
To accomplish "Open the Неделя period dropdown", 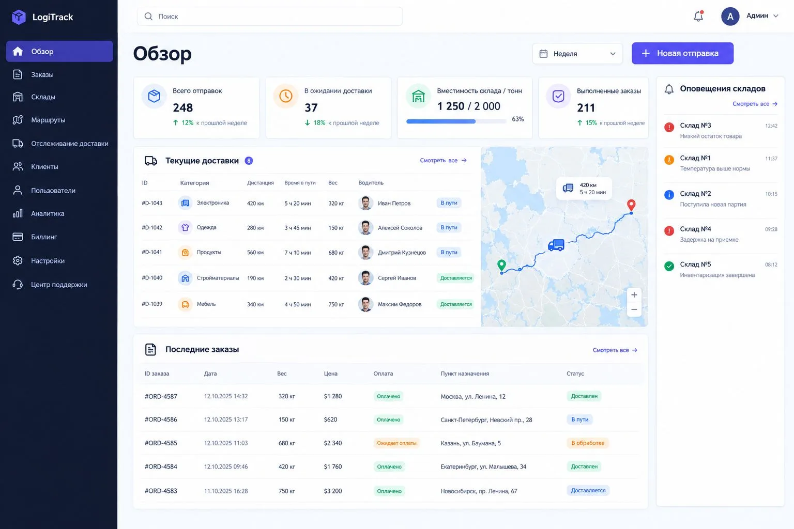I will [577, 54].
